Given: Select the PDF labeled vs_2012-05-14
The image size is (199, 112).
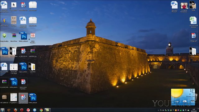Looking at the screenshot, I should [x=23, y=51].
